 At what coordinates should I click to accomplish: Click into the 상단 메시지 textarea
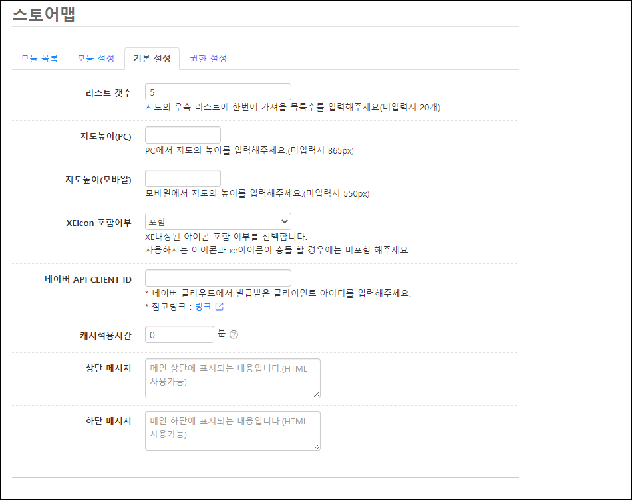(x=233, y=378)
